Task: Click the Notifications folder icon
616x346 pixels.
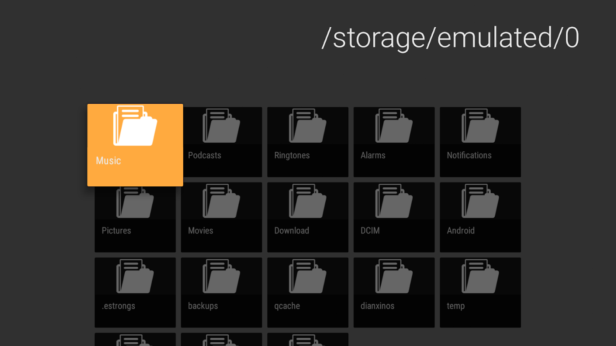Action: tap(480, 125)
